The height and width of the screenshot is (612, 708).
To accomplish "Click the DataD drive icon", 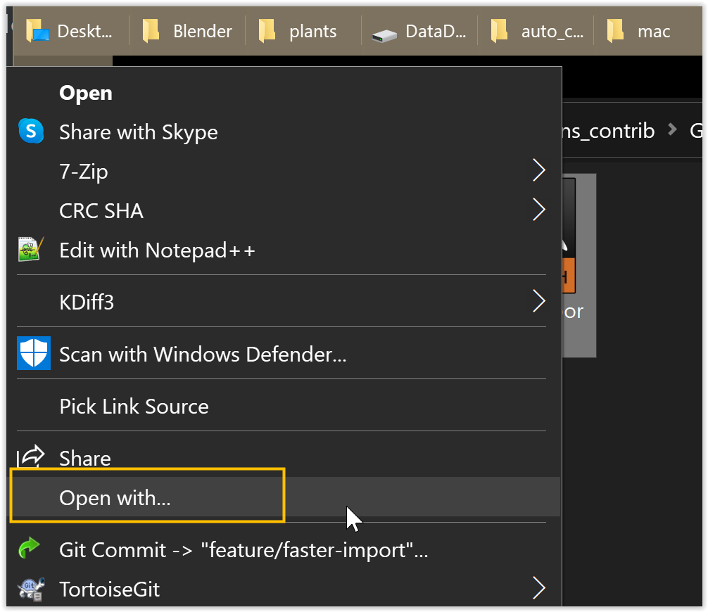I will click(384, 35).
